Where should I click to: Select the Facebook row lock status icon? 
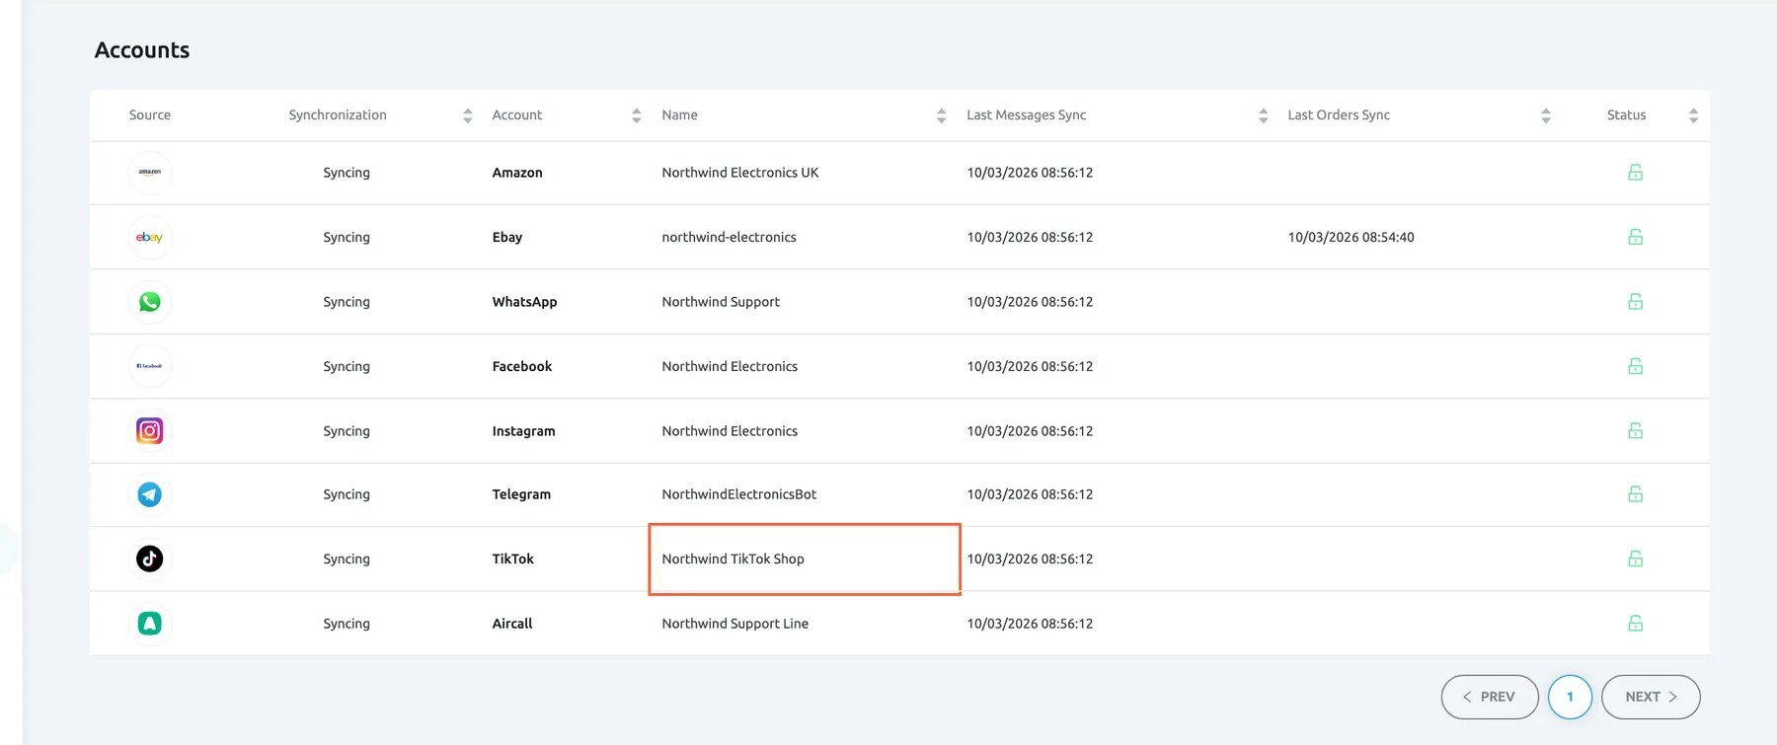[1636, 366]
